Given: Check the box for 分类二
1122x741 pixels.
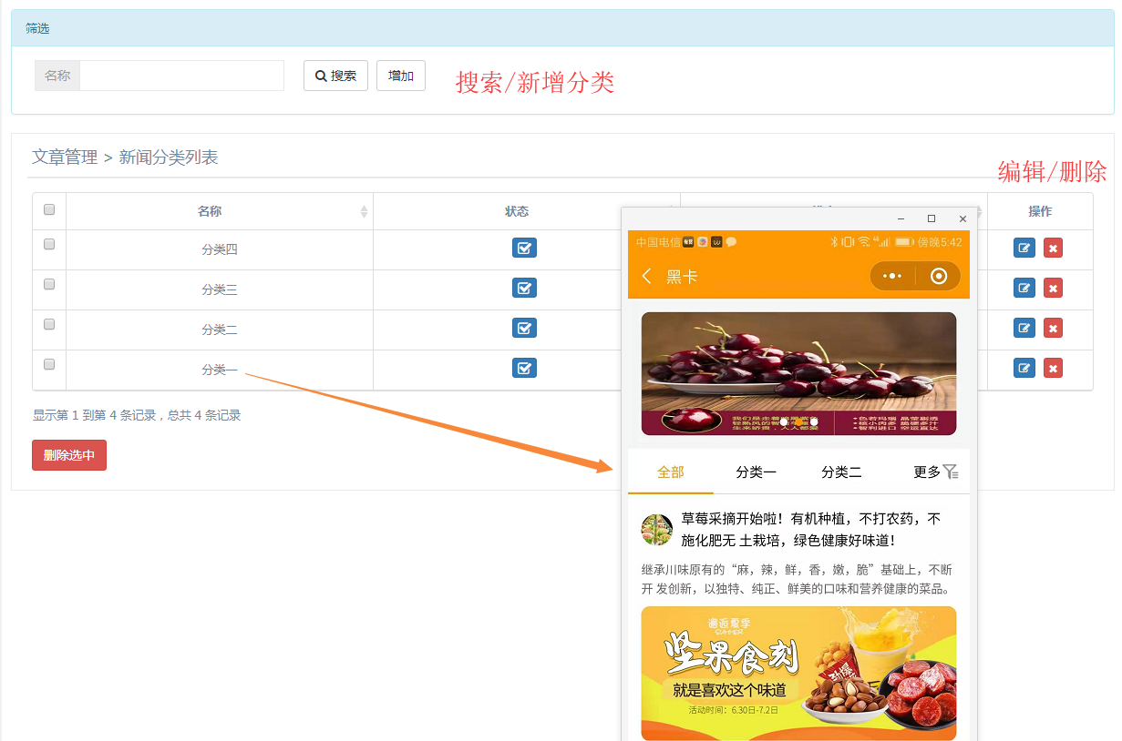Looking at the screenshot, I should [49, 324].
